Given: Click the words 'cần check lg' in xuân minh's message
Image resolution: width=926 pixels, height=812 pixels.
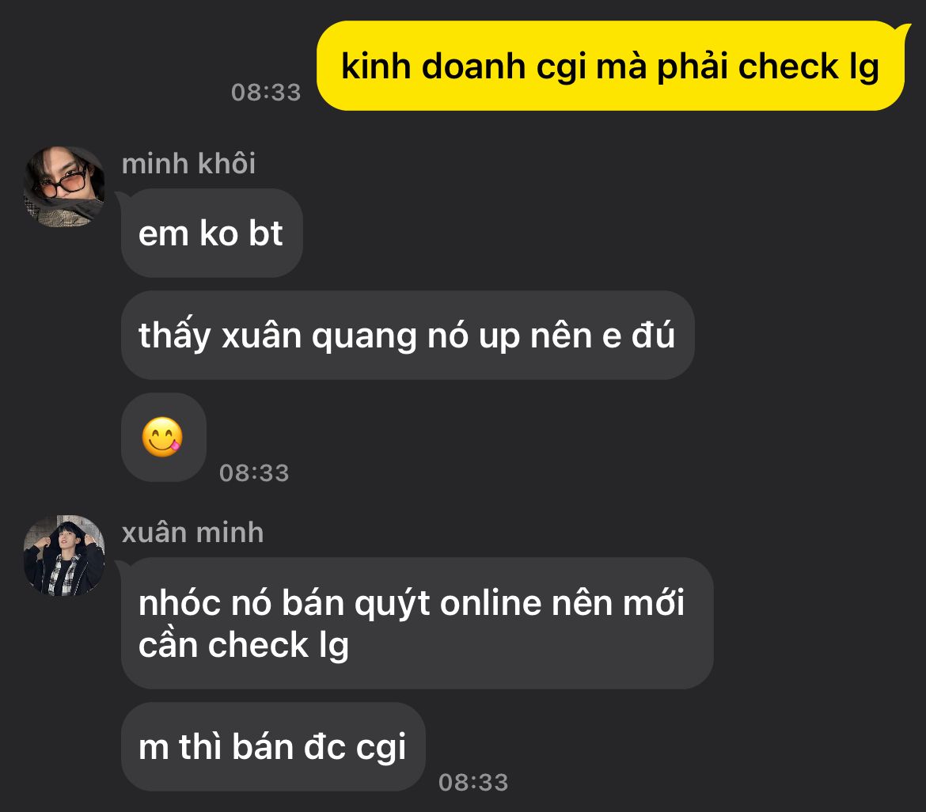Looking at the screenshot, I should pos(243,645).
